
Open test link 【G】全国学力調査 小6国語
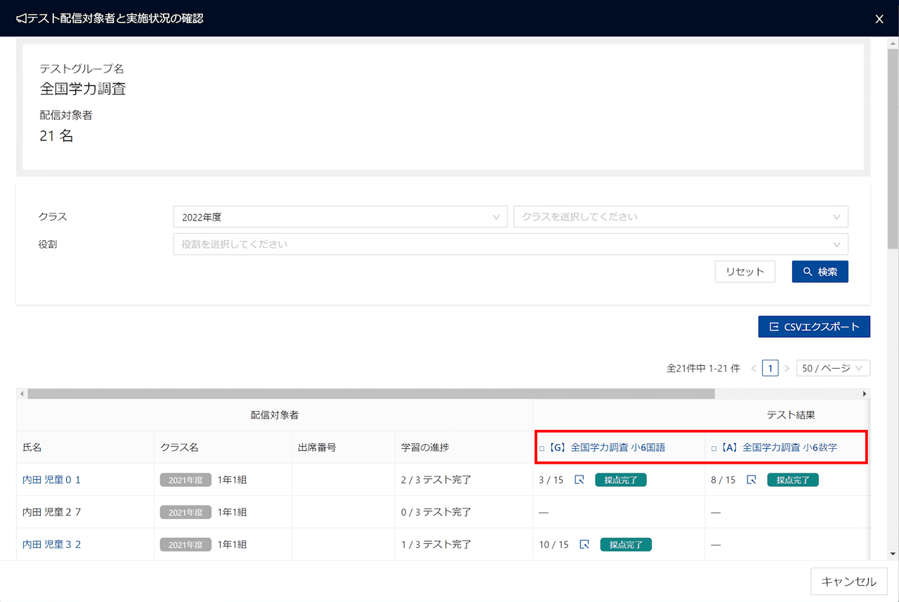(606, 447)
